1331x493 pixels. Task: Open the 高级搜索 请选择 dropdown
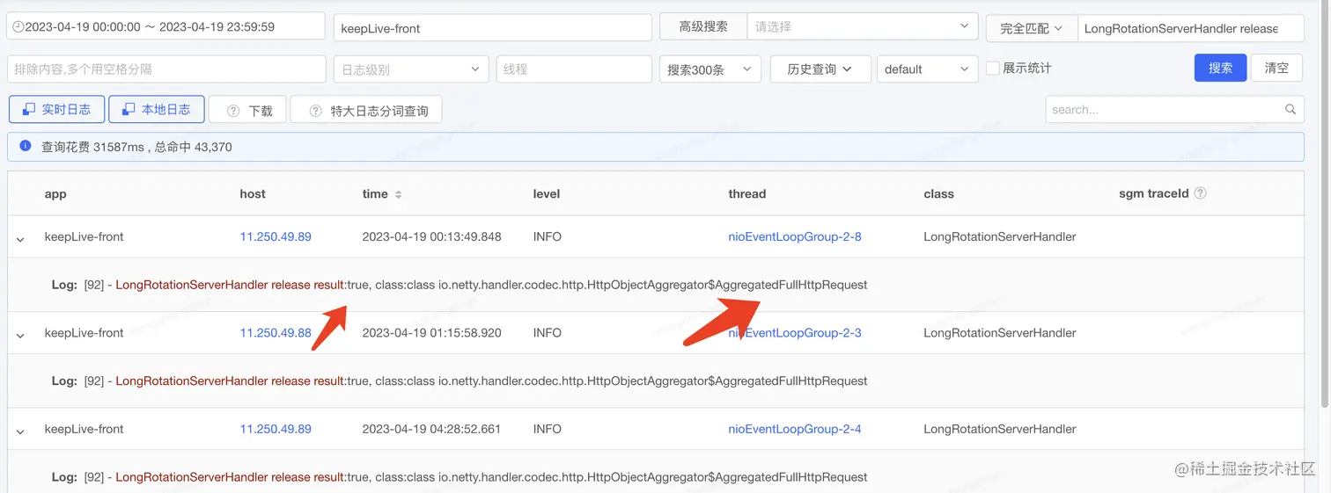click(x=863, y=26)
